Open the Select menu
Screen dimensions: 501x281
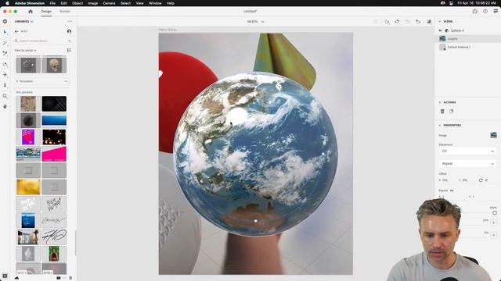(x=125, y=3)
